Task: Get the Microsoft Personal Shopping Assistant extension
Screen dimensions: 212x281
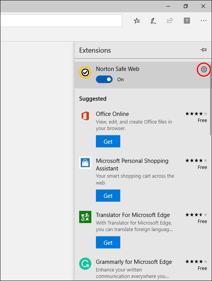Action: (108, 196)
